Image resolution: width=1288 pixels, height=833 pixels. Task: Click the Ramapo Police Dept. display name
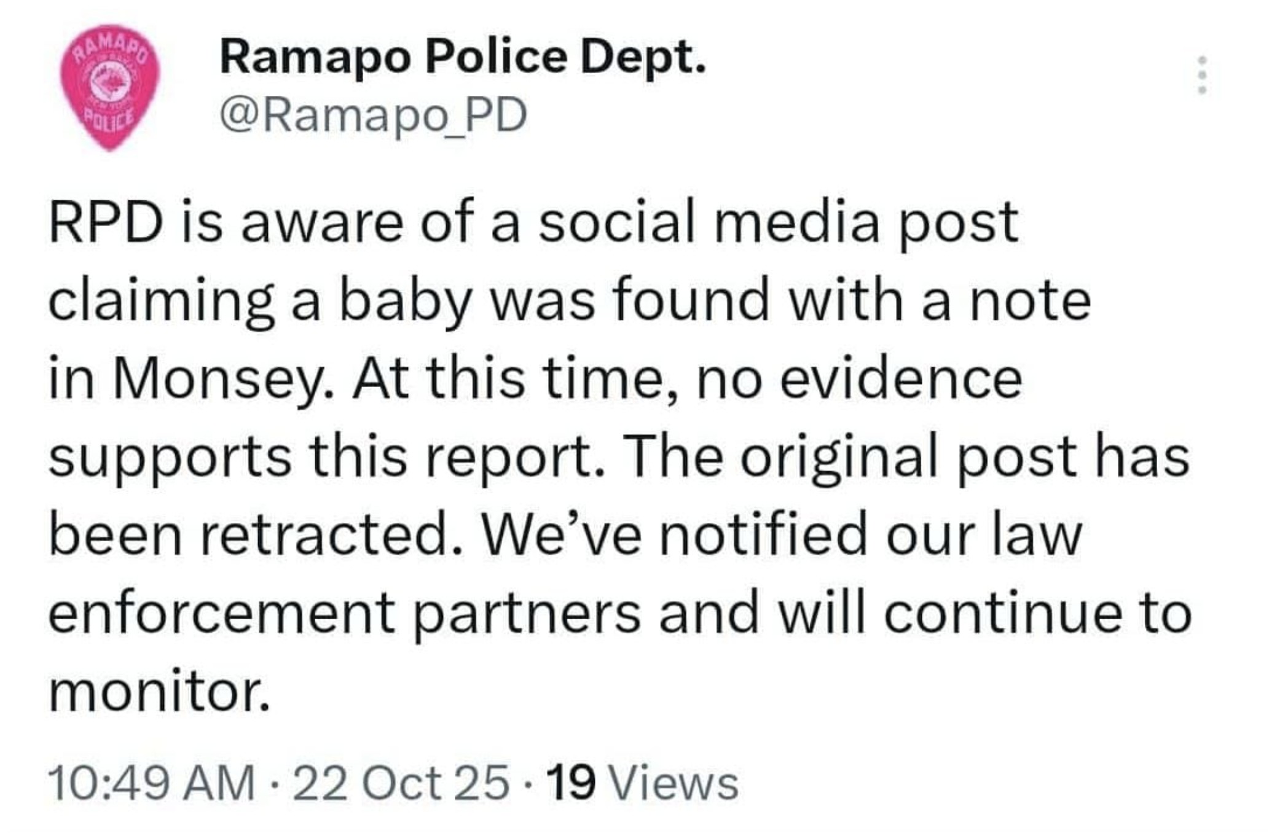(464, 58)
